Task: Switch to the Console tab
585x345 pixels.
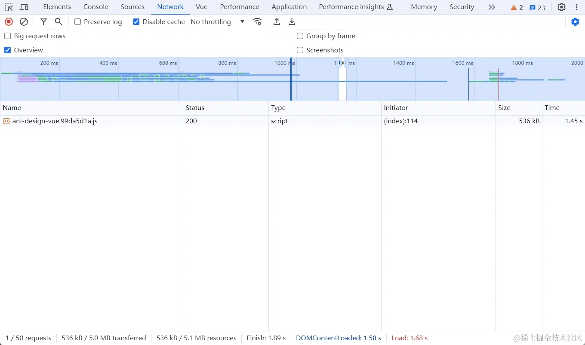Action: click(96, 7)
